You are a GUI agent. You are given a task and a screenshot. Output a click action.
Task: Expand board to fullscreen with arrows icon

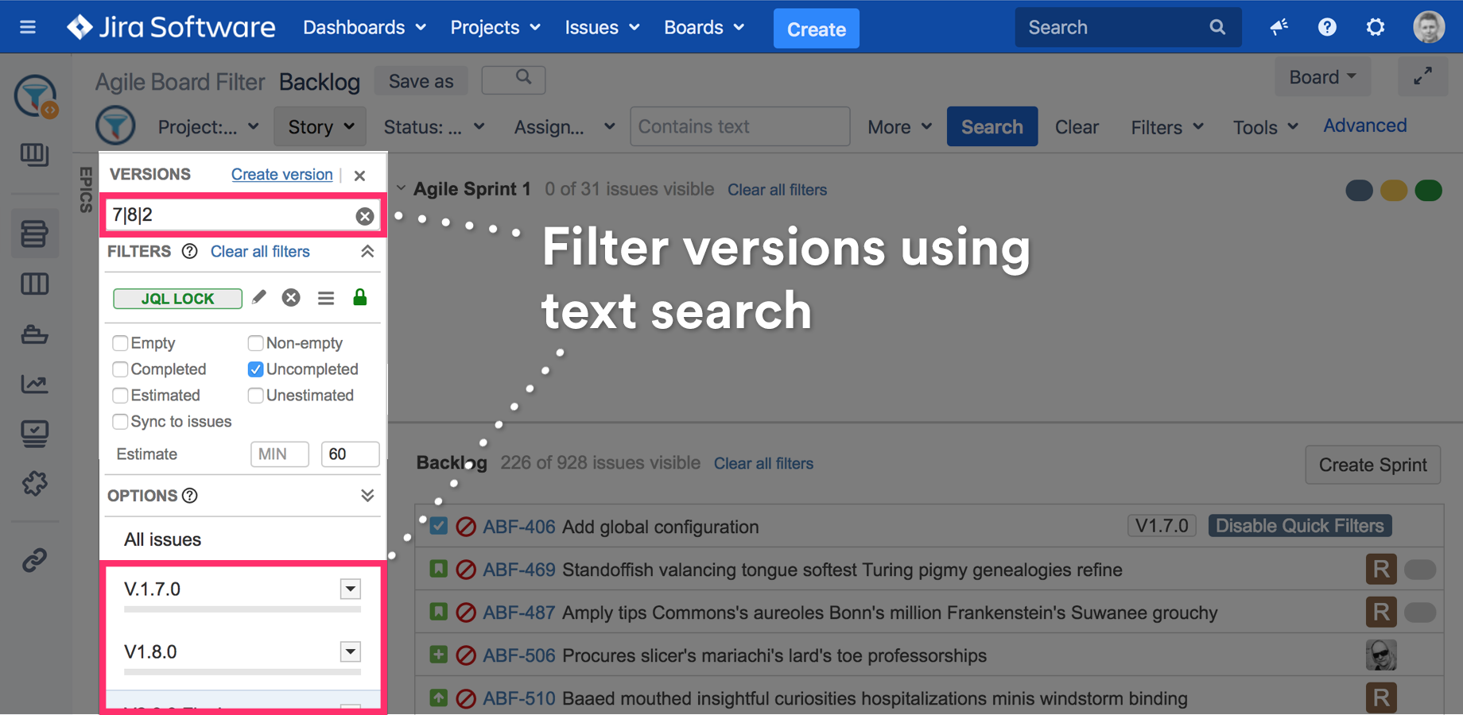point(1422,77)
